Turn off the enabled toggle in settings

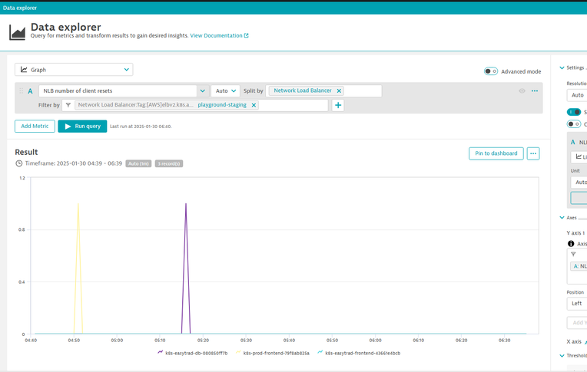pyautogui.click(x=574, y=112)
